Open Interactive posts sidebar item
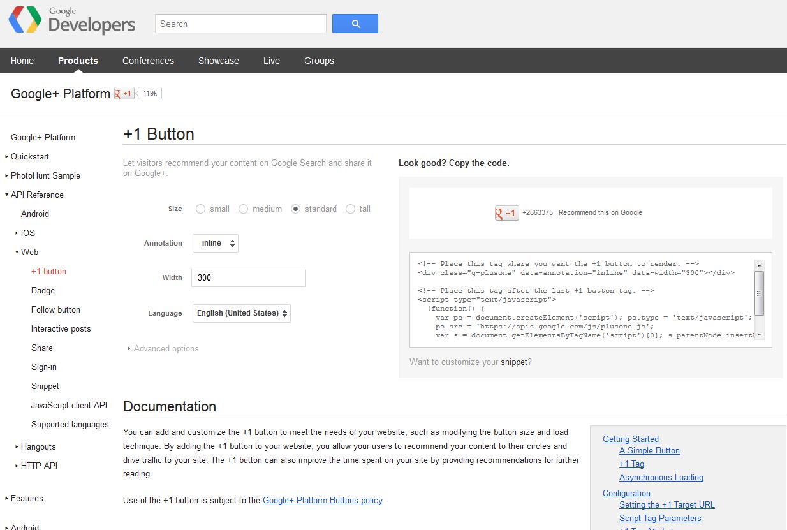This screenshot has width=787, height=530. click(61, 329)
